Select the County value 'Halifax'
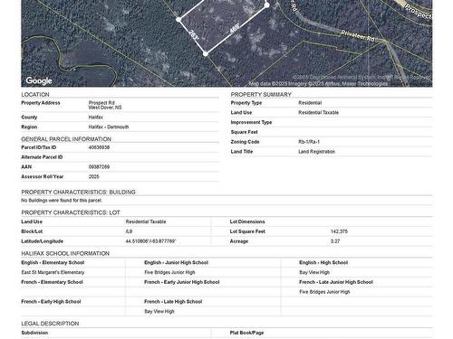Image resolution: width=453 pixels, height=339 pixels. (x=96, y=118)
